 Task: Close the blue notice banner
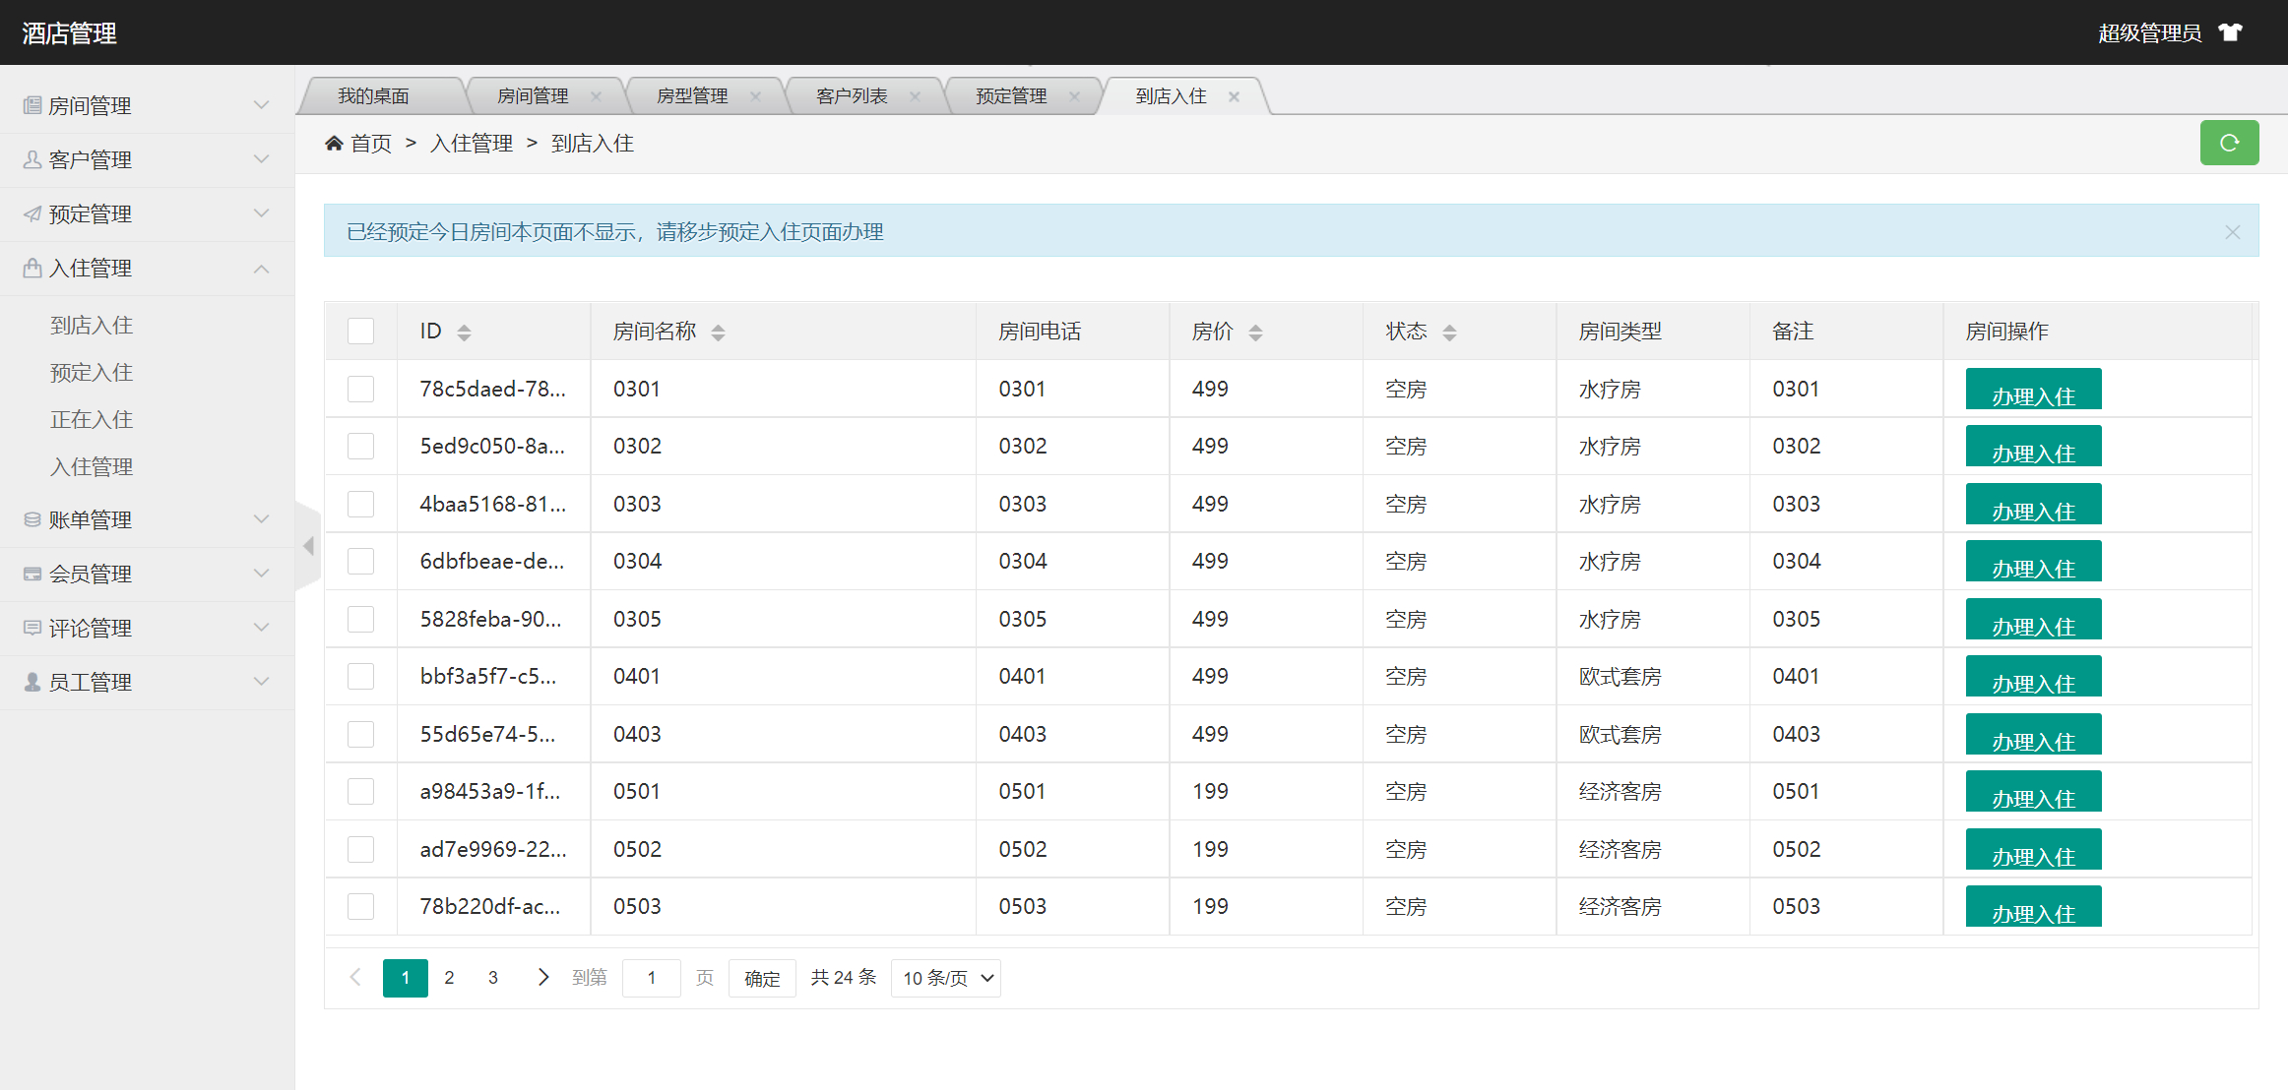pyautogui.click(x=2232, y=232)
